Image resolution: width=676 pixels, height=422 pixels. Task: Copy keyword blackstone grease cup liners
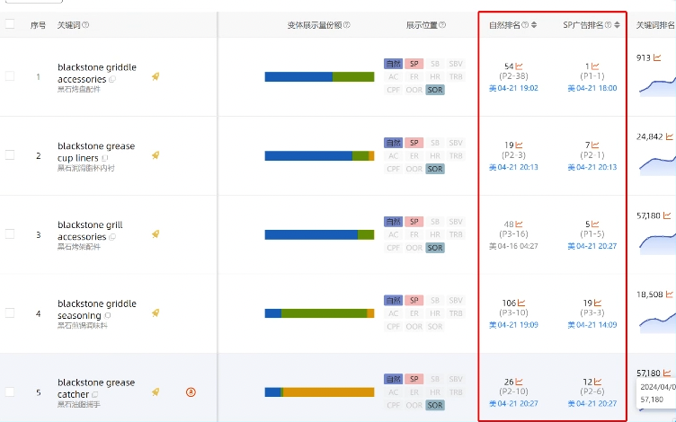click(x=105, y=158)
